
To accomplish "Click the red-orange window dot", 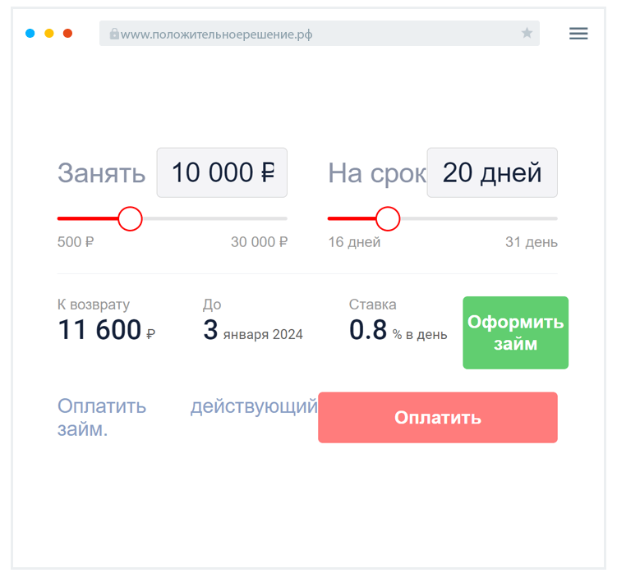I will pos(67,34).
